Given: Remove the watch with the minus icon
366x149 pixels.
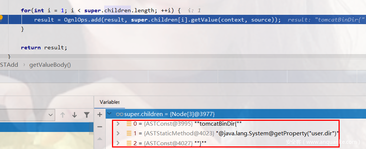Looking at the screenshot, I should (99, 126).
